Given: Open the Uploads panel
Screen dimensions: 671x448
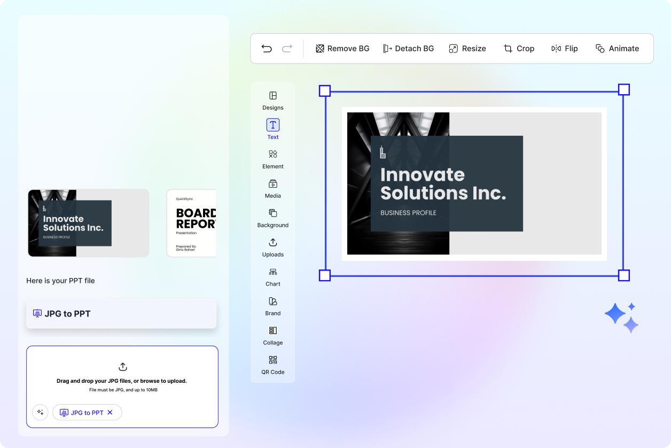Looking at the screenshot, I should click(272, 248).
